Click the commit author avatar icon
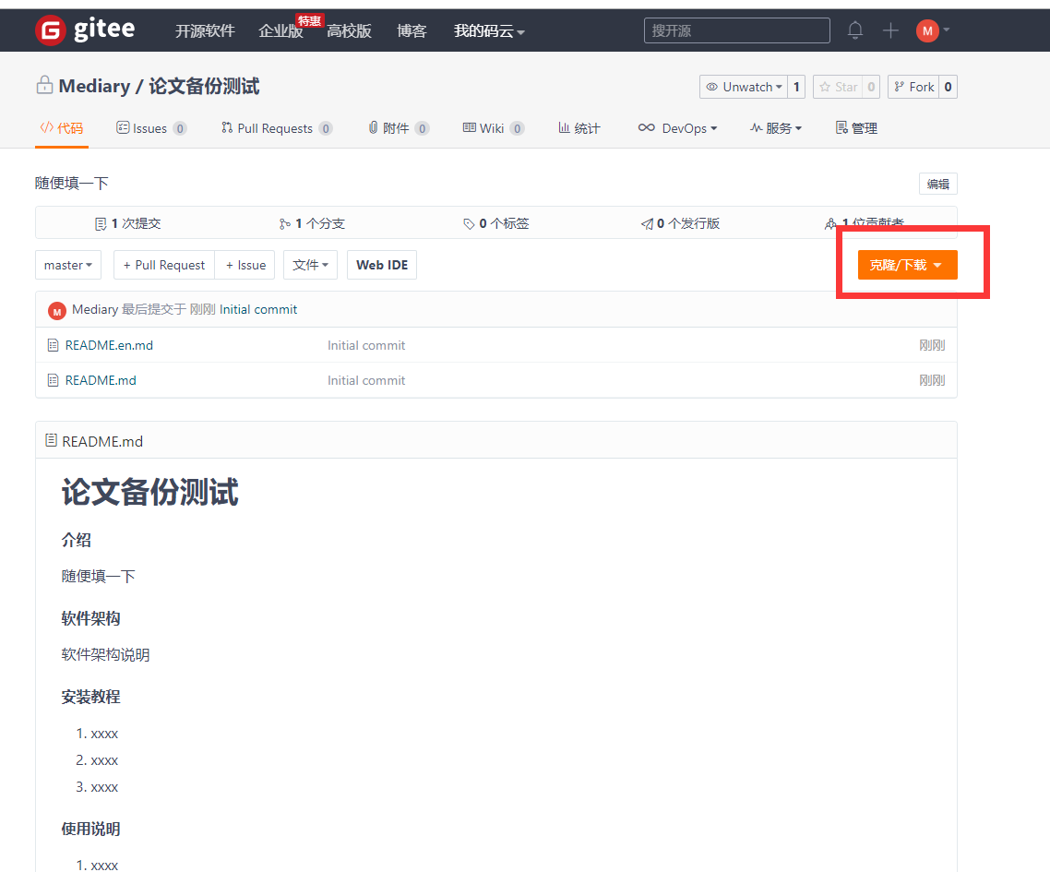 pos(57,311)
